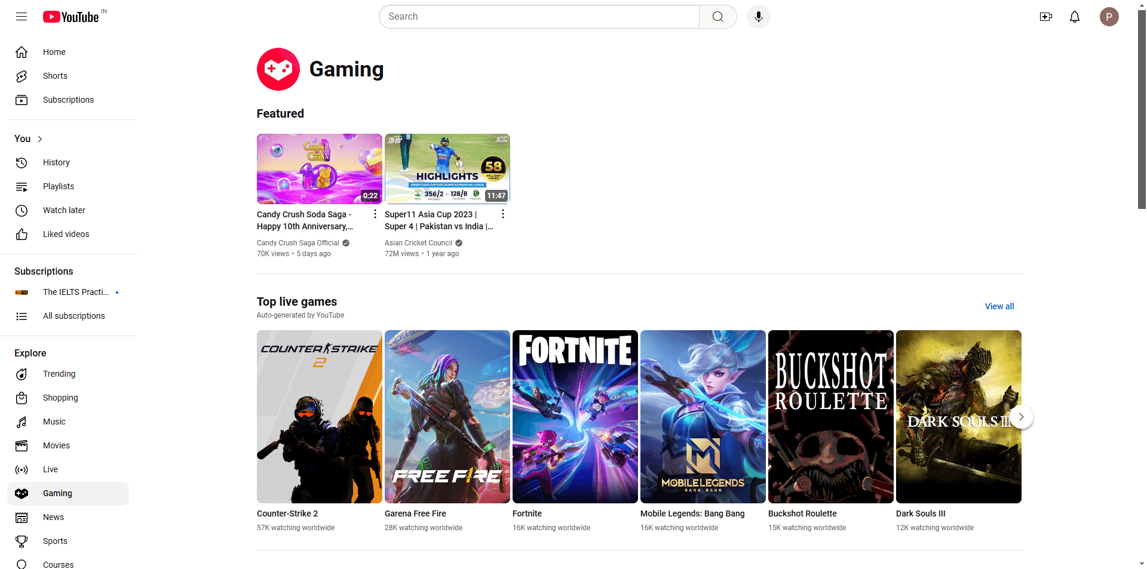The height and width of the screenshot is (569, 1147).
Task: Open Super11 Asia Cup 2023 video title
Action: [x=439, y=220]
